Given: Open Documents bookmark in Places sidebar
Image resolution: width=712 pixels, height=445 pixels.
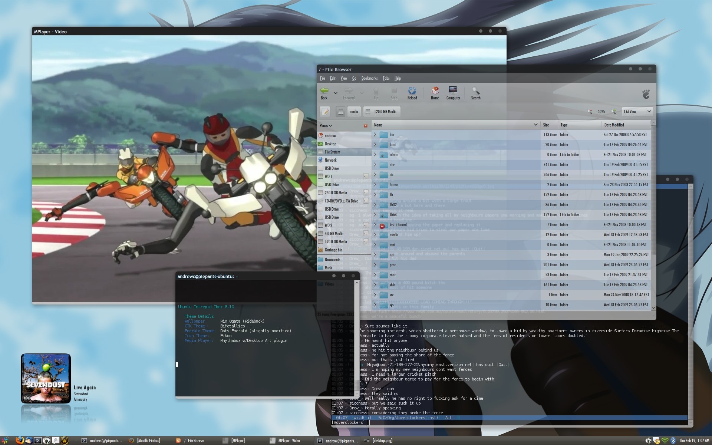Looking at the screenshot, I should (344, 260).
